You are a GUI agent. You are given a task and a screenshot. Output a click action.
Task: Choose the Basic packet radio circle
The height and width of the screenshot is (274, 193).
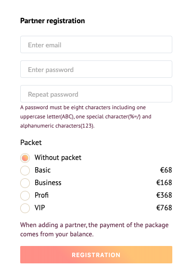pyautogui.click(x=25, y=171)
